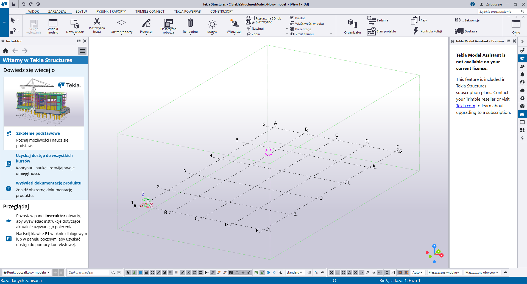Image resolution: width=527 pixels, height=284 pixels.
Task: Open the notifications bell in side pane
Action: pyautogui.click(x=522, y=74)
